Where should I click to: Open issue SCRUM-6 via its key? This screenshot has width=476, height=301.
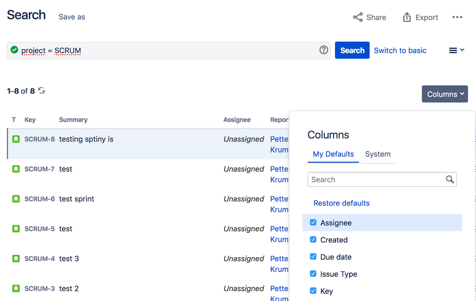[x=40, y=199]
